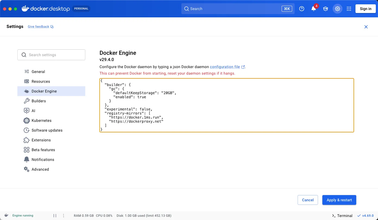Select Advanced in settings sidebar

pyautogui.click(x=51, y=169)
